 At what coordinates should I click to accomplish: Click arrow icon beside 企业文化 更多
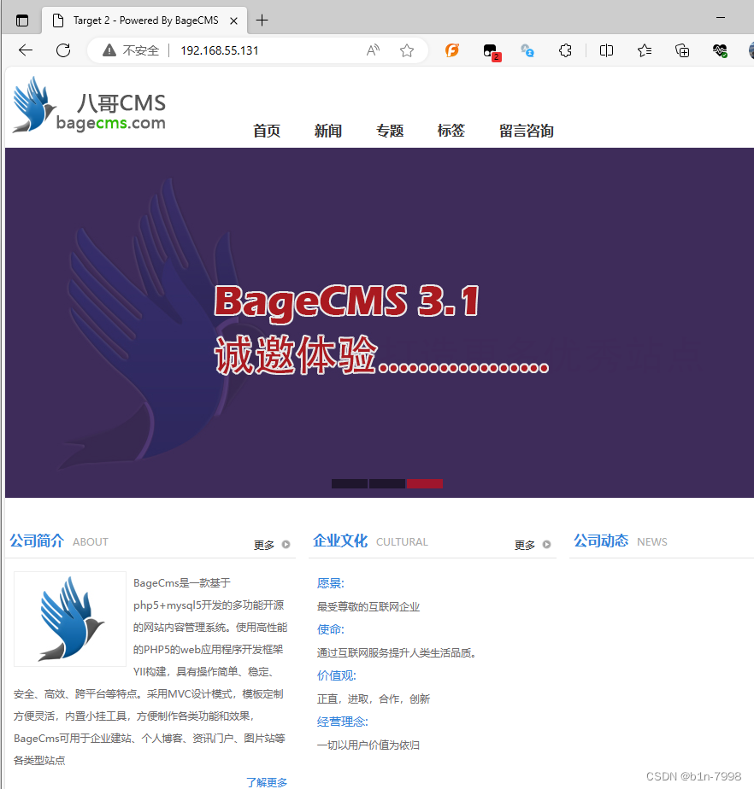pos(546,545)
